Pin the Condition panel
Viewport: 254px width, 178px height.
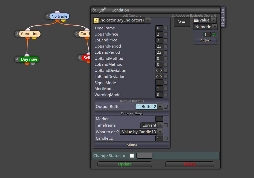pos(103,10)
